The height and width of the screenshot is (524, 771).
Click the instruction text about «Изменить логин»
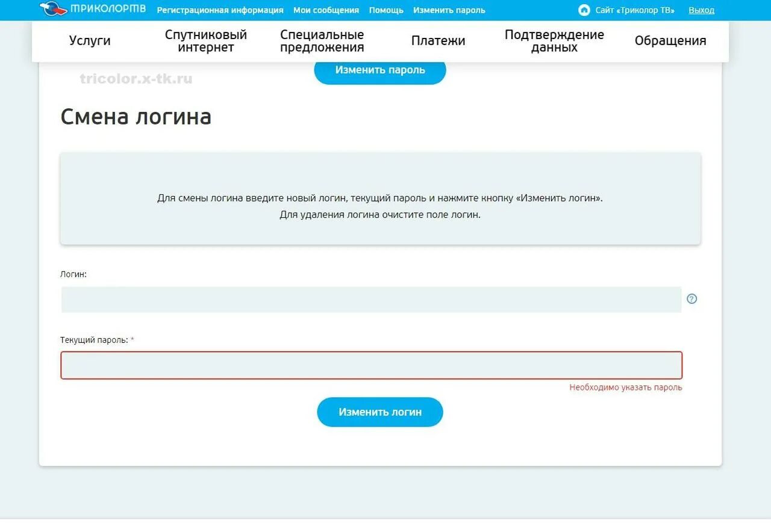point(380,198)
